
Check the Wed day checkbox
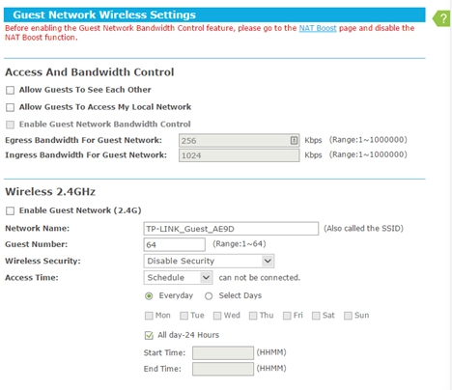[x=217, y=316]
